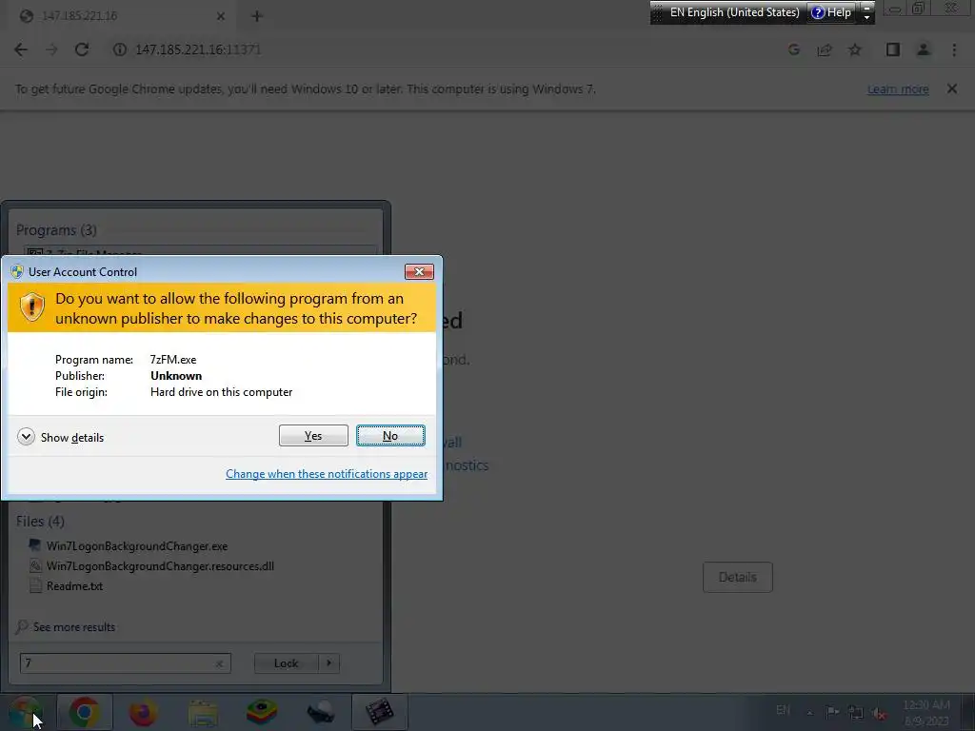Open Firefox from taskbar
The height and width of the screenshot is (731, 975).
pyautogui.click(x=143, y=712)
